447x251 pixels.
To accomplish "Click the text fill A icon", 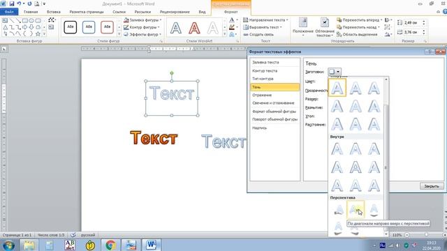I will [x=232, y=20].
